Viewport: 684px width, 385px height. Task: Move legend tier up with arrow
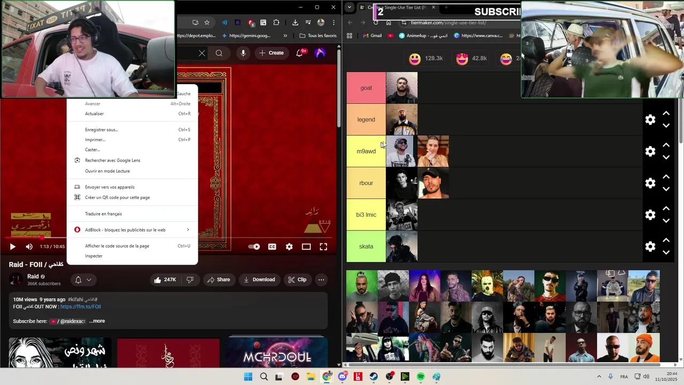point(666,113)
